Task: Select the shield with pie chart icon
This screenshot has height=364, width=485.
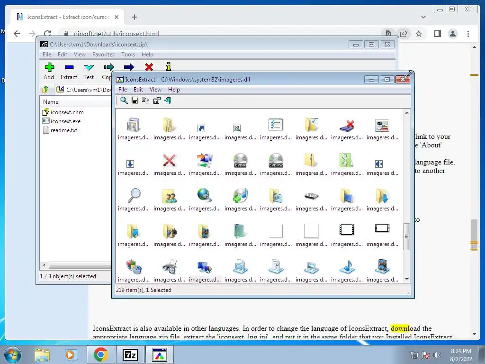Action: [134, 266]
